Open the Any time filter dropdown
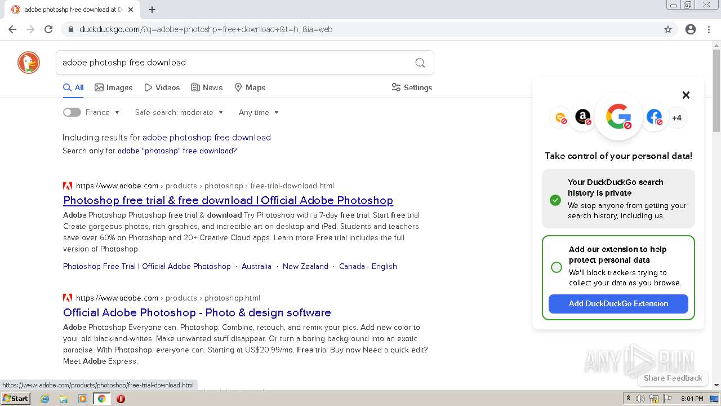This screenshot has height=406, width=721. 259,112
